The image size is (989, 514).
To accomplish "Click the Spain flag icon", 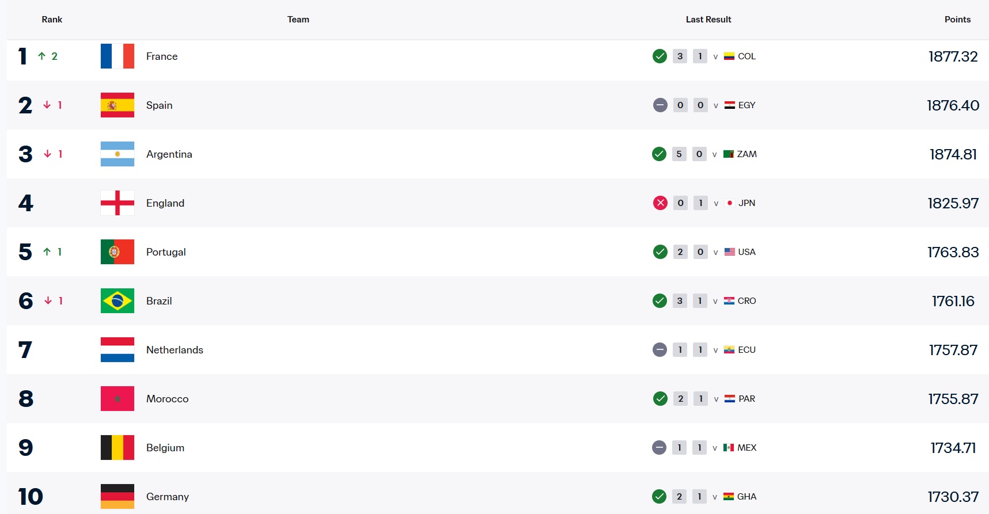I will tap(118, 105).
